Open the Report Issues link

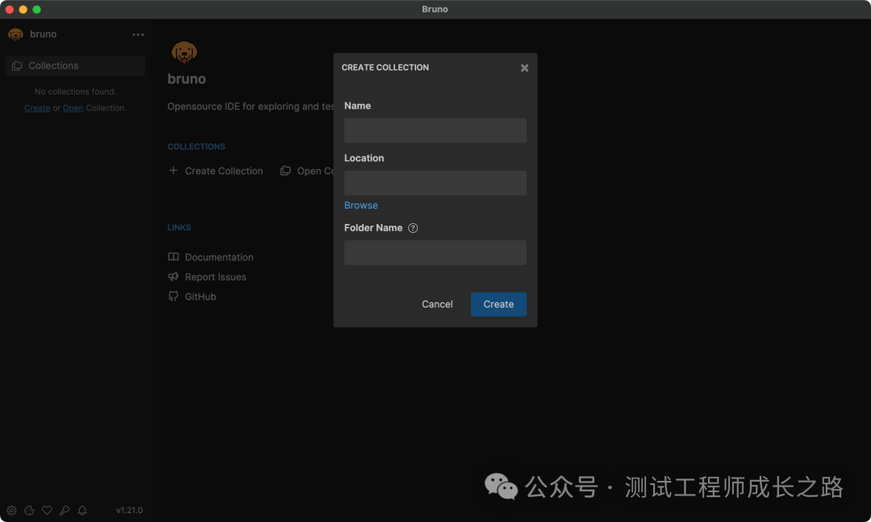coord(215,277)
